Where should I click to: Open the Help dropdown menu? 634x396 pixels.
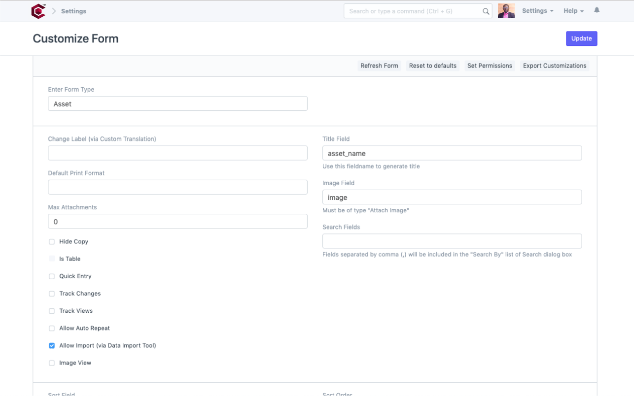[x=573, y=10]
